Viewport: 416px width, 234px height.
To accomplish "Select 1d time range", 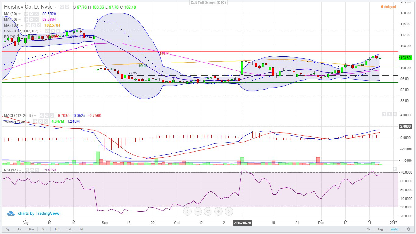I will coord(81,229).
